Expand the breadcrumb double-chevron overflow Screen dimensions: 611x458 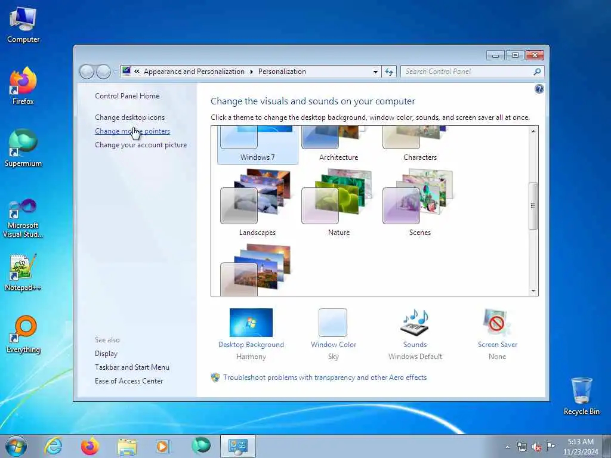click(x=137, y=72)
